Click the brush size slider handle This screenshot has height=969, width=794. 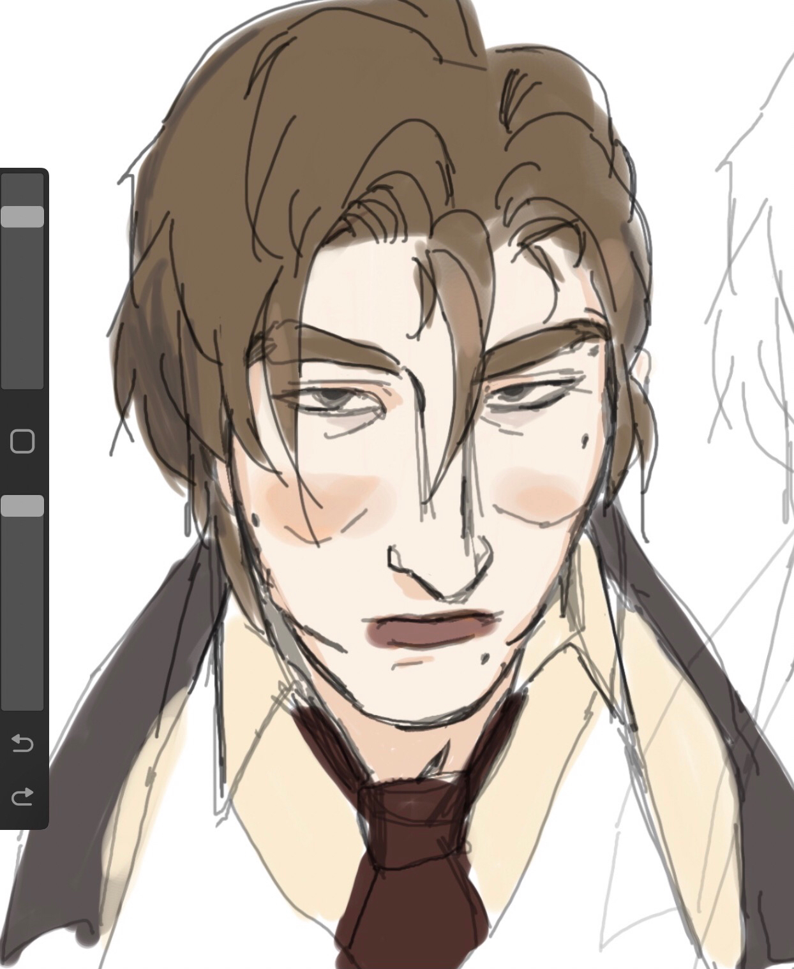click(x=22, y=216)
